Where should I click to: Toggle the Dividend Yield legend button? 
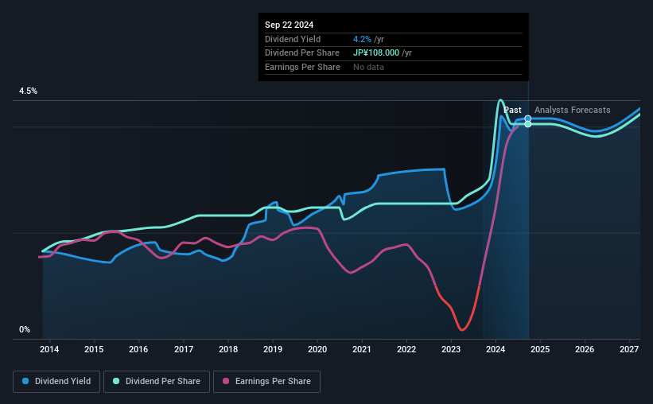click(x=56, y=382)
